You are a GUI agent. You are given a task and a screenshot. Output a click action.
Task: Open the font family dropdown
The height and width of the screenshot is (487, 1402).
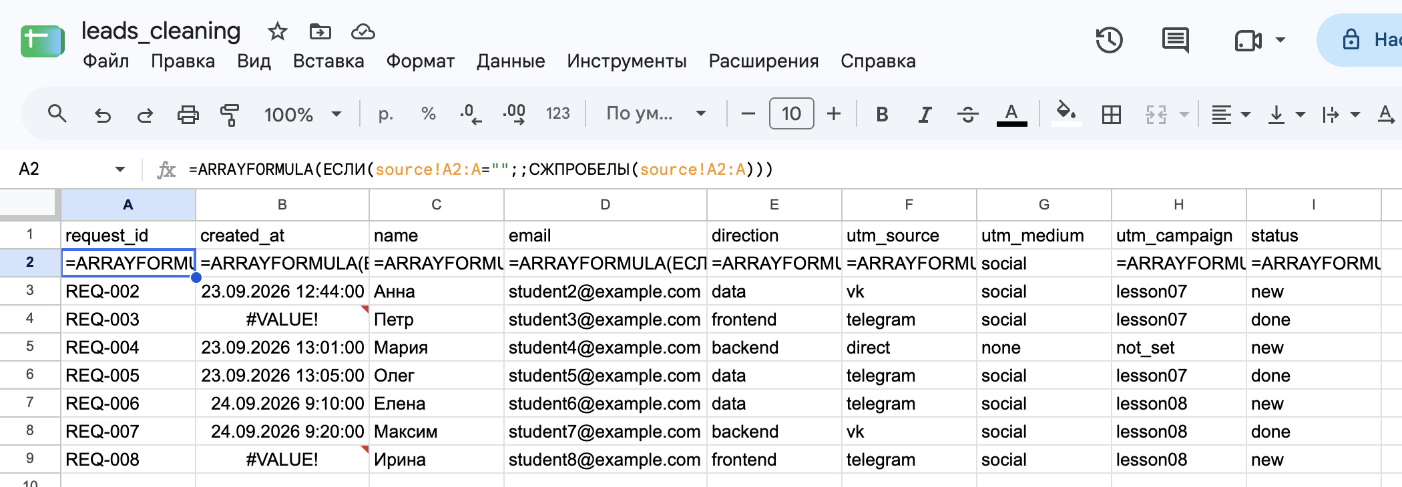[x=656, y=113]
